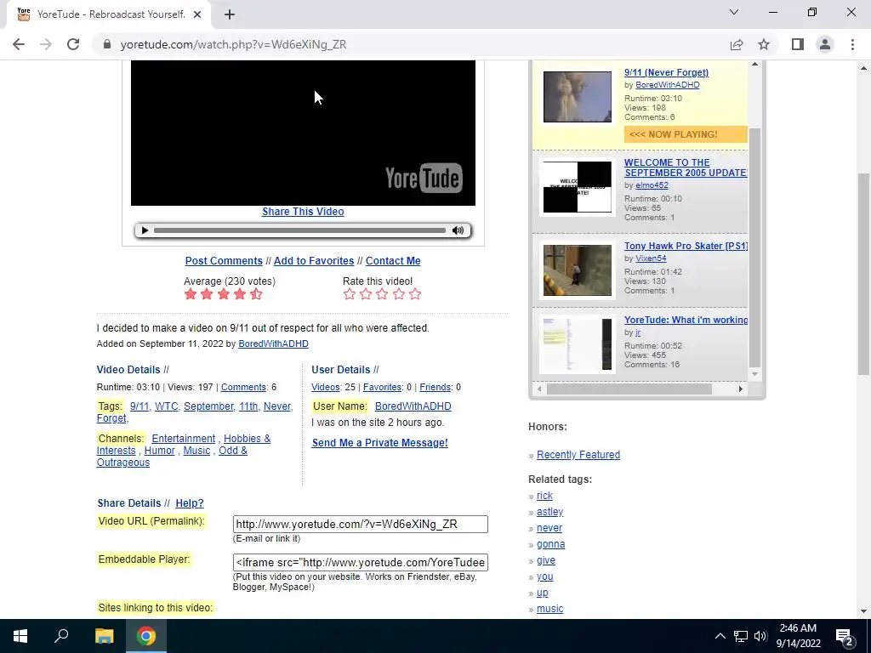871x653 pixels.
Task: Open the Chrome three-dot menu
Action: (x=852, y=44)
